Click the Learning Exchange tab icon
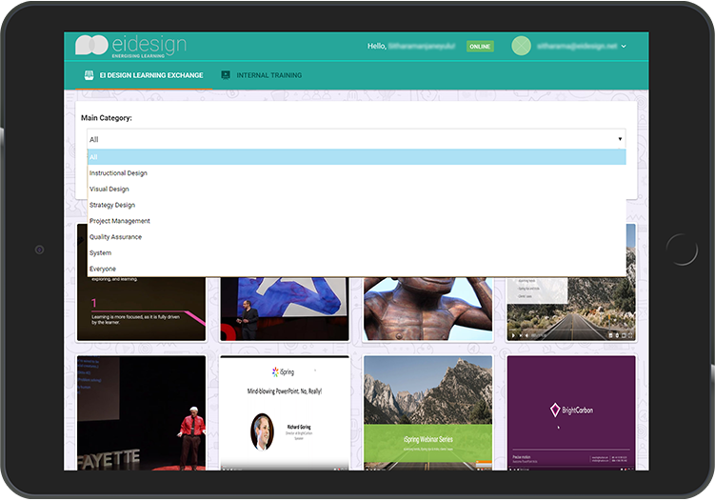The width and height of the screenshot is (715, 501). click(x=89, y=75)
